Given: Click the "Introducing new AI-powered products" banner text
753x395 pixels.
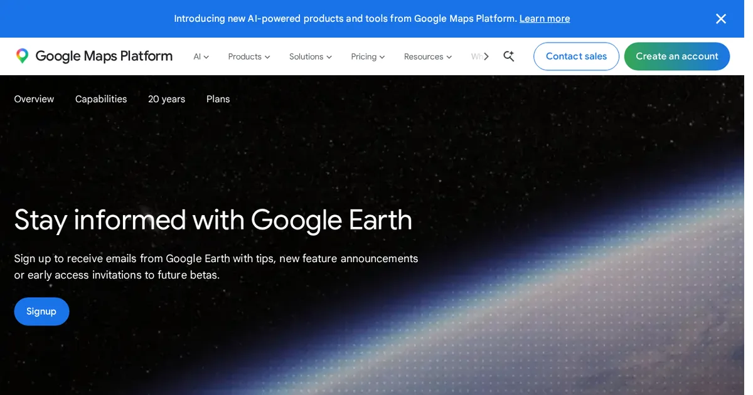Looking at the screenshot, I should 345,19.
